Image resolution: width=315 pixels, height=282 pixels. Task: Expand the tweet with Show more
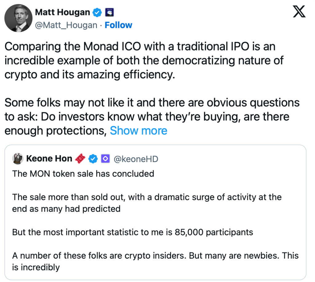pyautogui.click(x=138, y=131)
